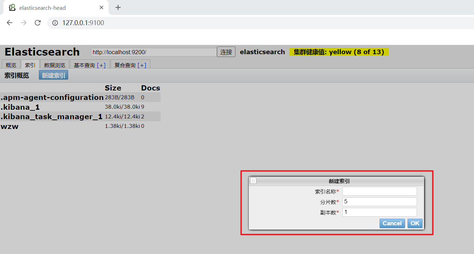Go forward in browser history
Image resolution: width=474 pixels, height=254 pixels.
(x=23, y=23)
